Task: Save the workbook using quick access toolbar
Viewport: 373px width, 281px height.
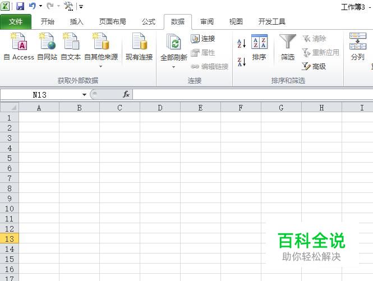Action: coord(20,6)
